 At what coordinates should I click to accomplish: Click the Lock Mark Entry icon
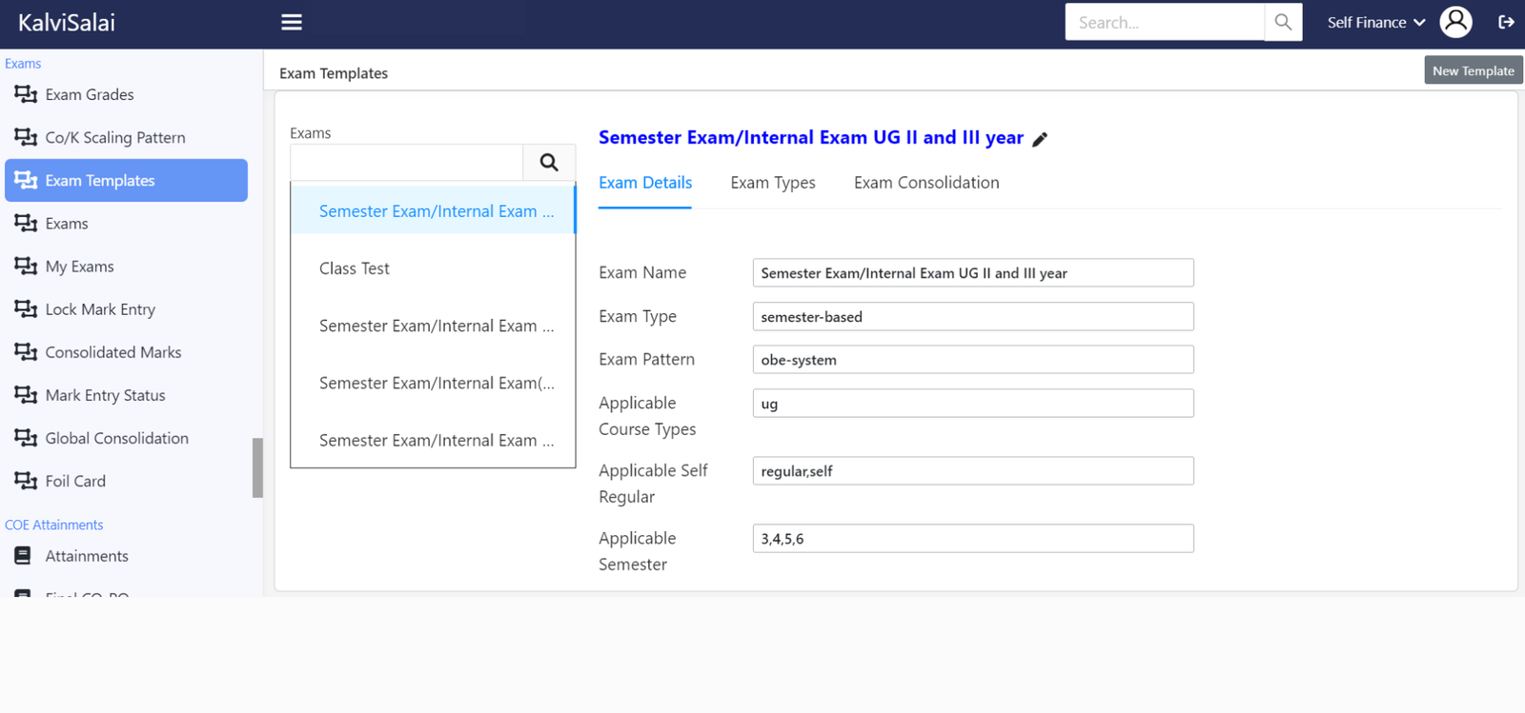pos(26,308)
